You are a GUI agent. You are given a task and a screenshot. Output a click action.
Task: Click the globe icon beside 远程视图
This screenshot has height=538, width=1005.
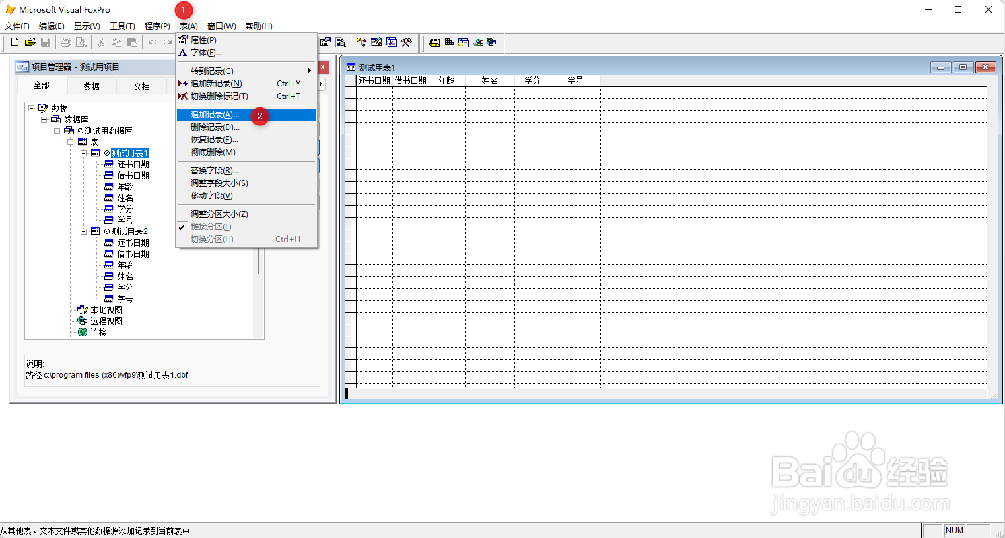coord(83,321)
